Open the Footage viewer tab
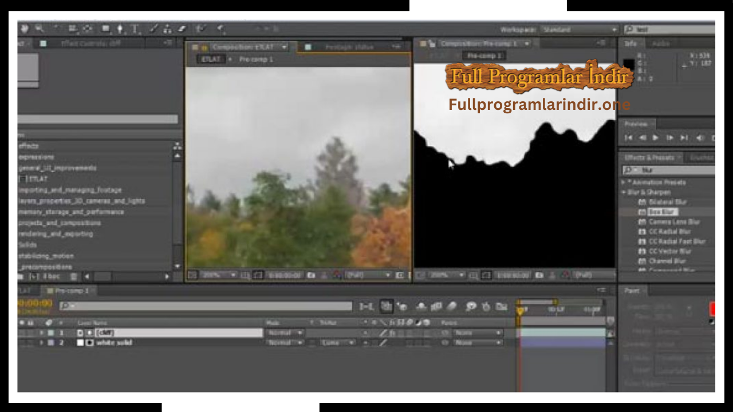The width and height of the screenshot is (733, 412). [x=349, y=47]
